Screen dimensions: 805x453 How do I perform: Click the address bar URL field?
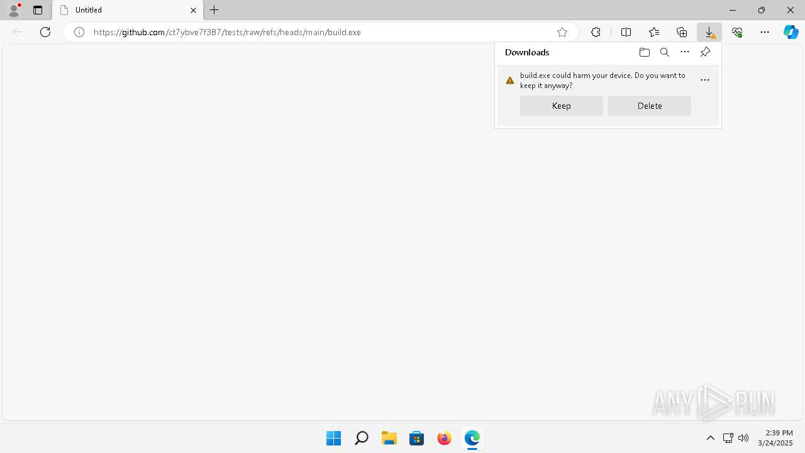click(x=321, y=32)
